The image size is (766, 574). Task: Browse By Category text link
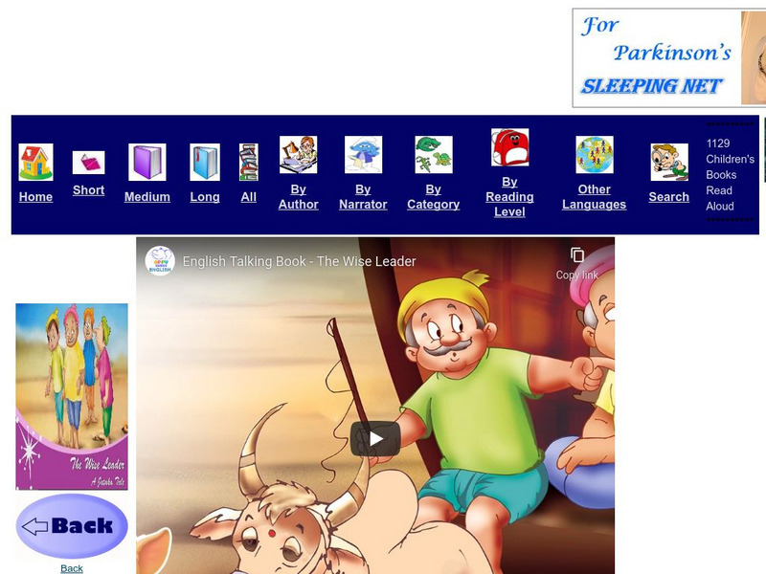434,197
